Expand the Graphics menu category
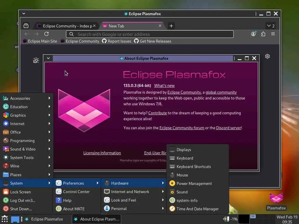The width and height of the screenshot is (299, 224). tap(27, 115)
